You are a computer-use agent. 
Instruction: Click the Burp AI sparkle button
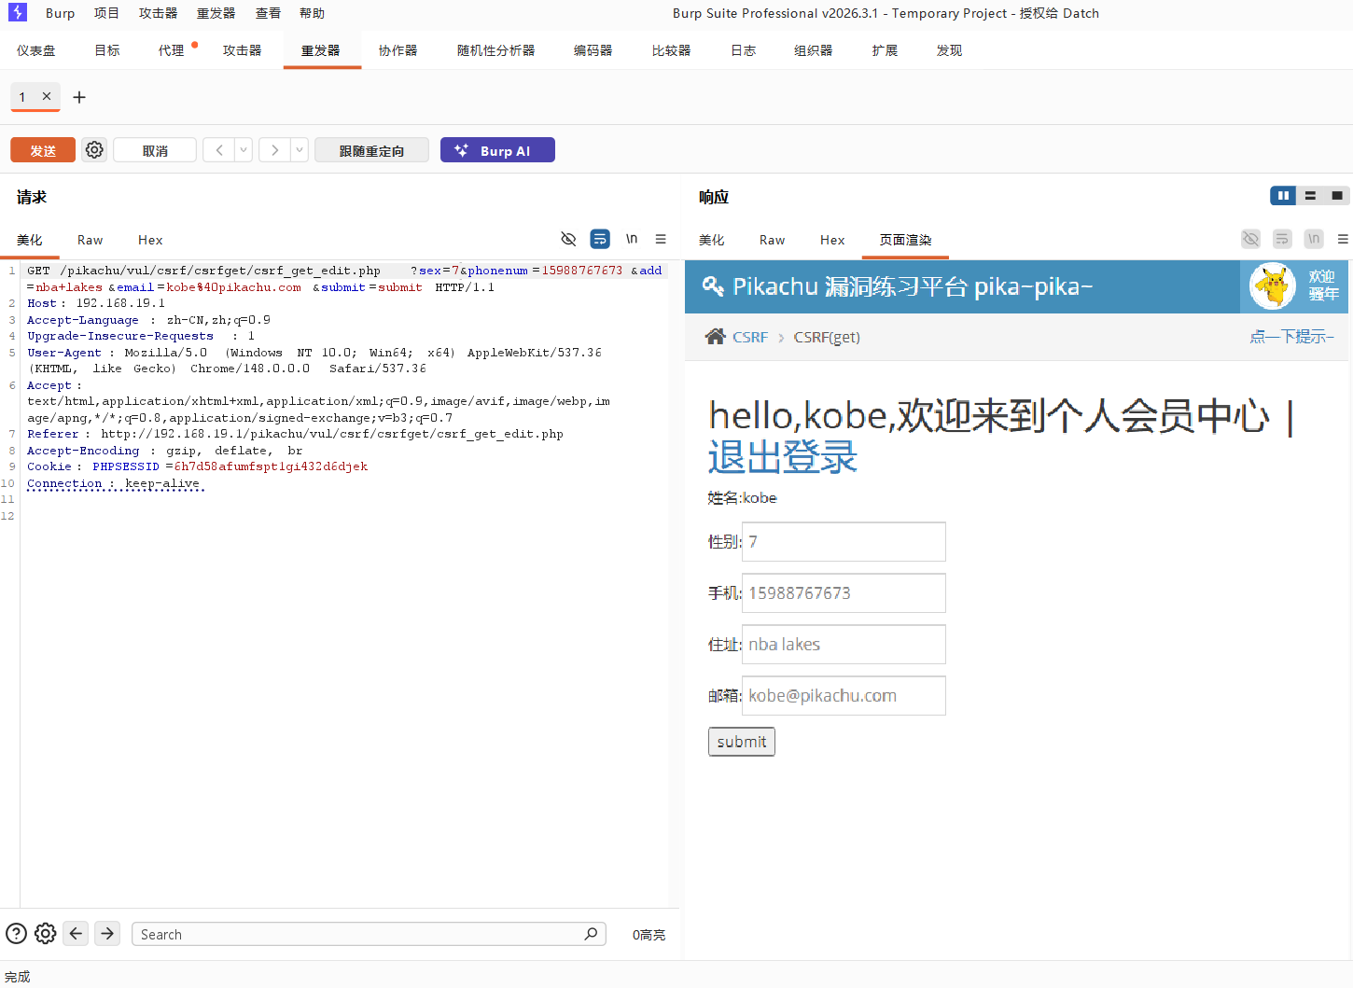point(497,150)
